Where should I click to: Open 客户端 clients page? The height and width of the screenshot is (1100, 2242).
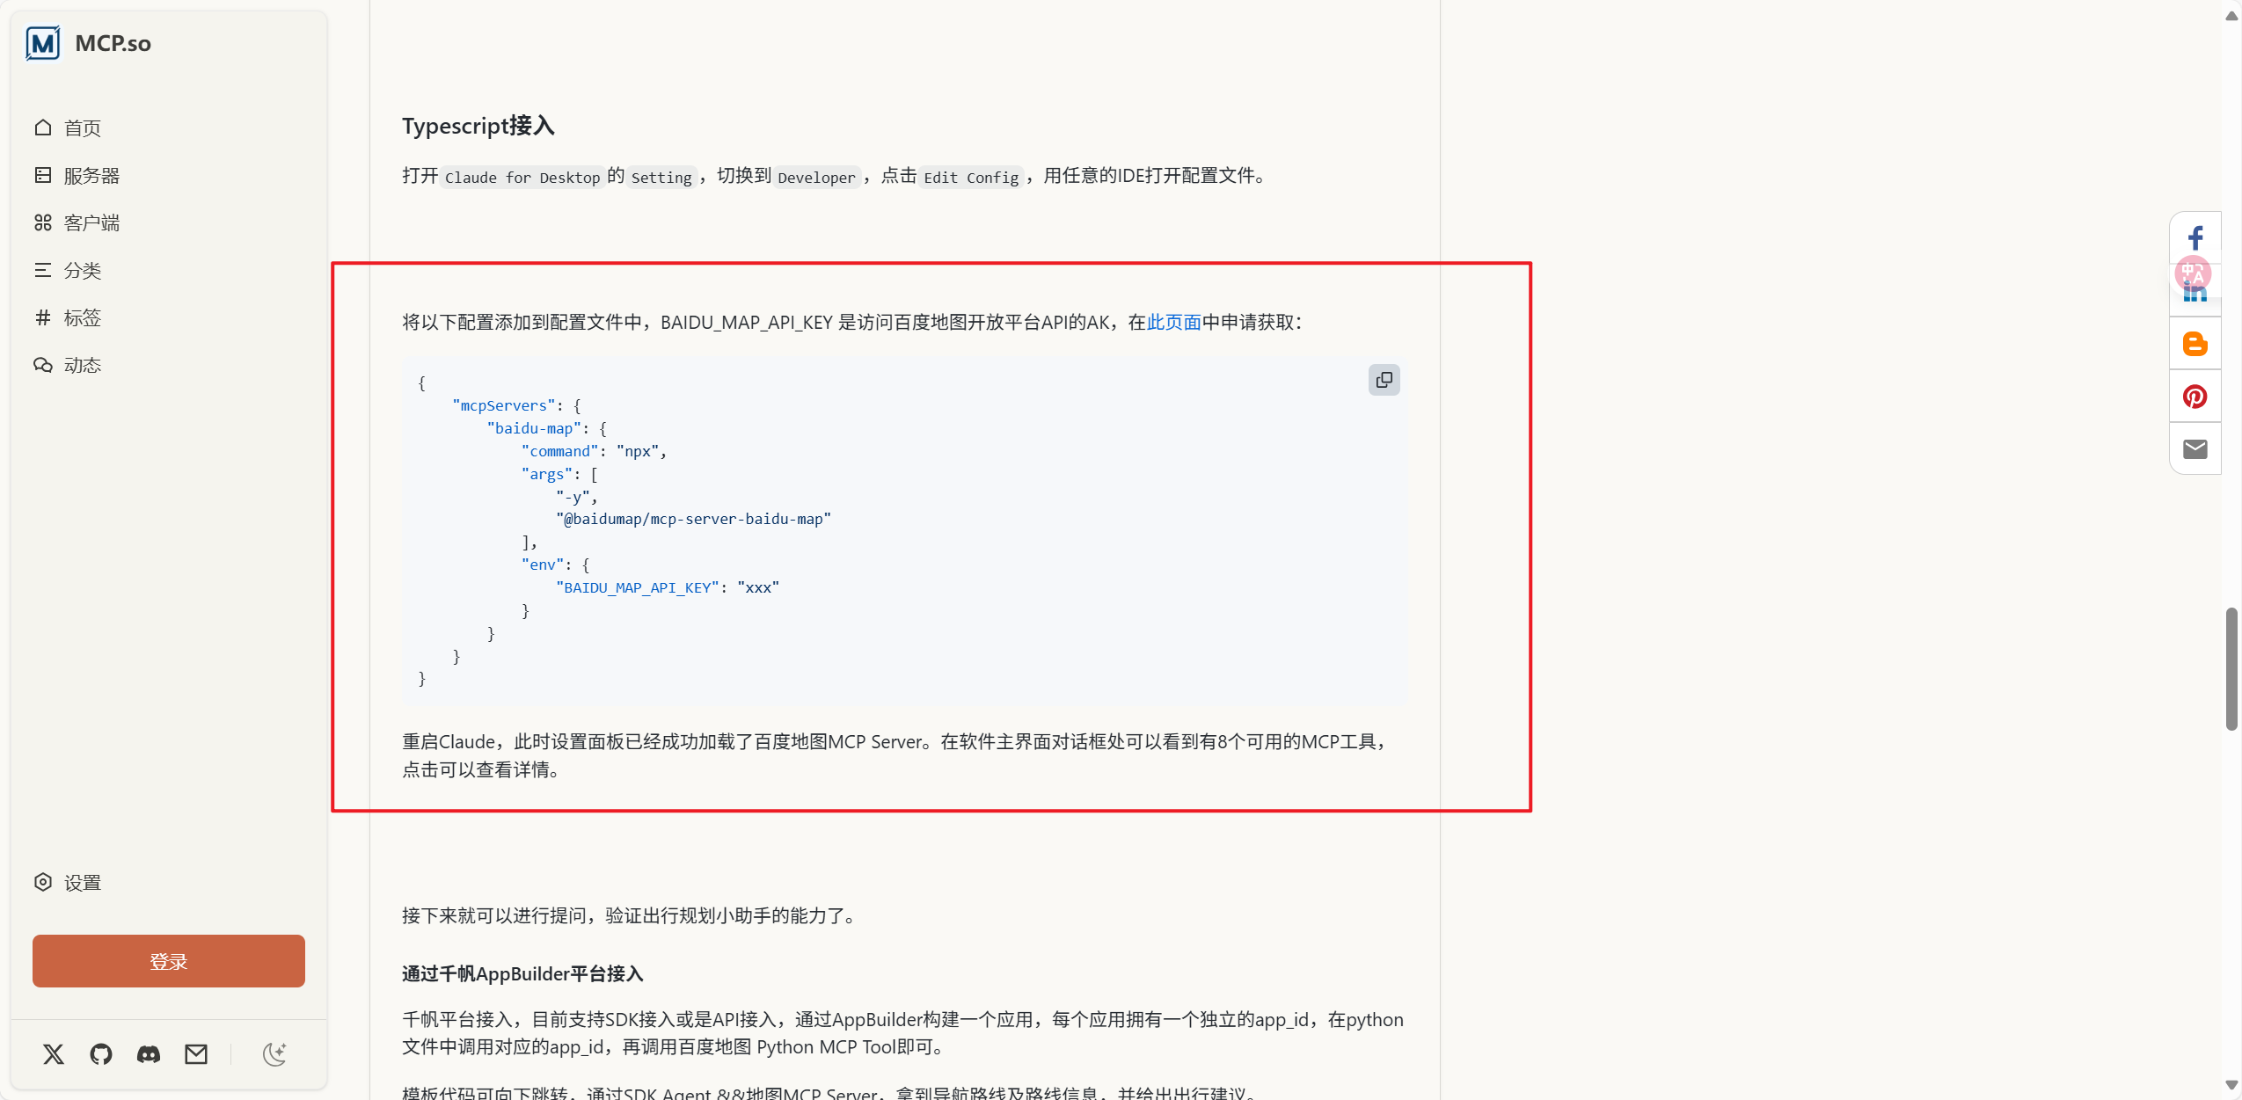point(91,223)
